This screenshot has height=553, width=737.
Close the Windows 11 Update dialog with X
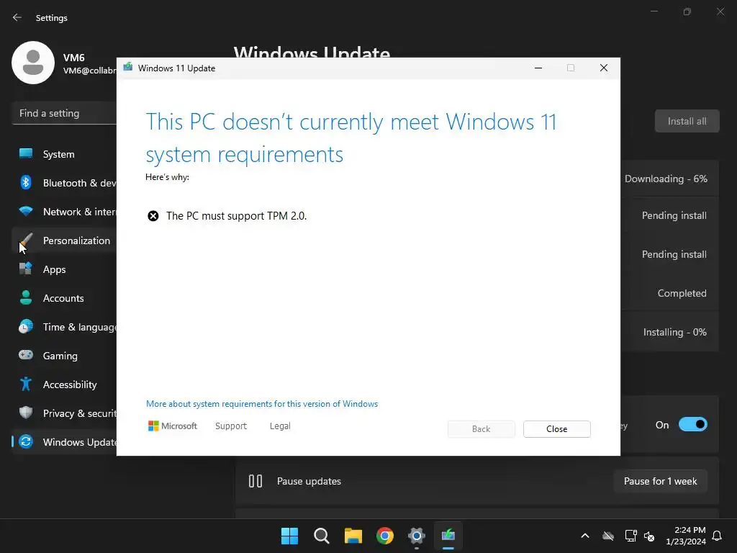point(604,68)
